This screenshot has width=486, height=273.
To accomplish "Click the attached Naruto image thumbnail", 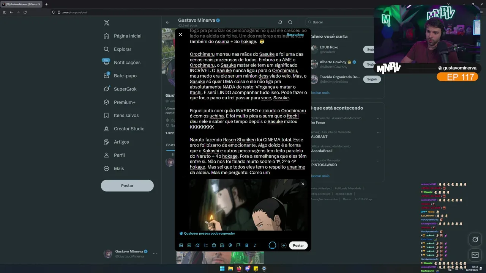I will pos(249,205).
